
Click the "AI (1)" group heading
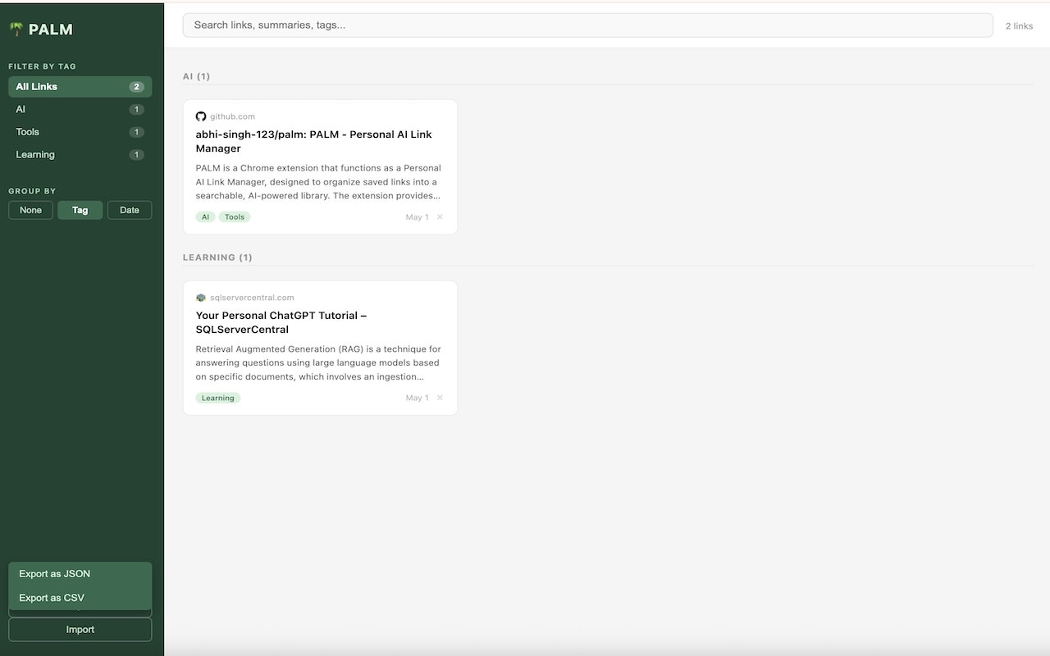click(196, 76)
